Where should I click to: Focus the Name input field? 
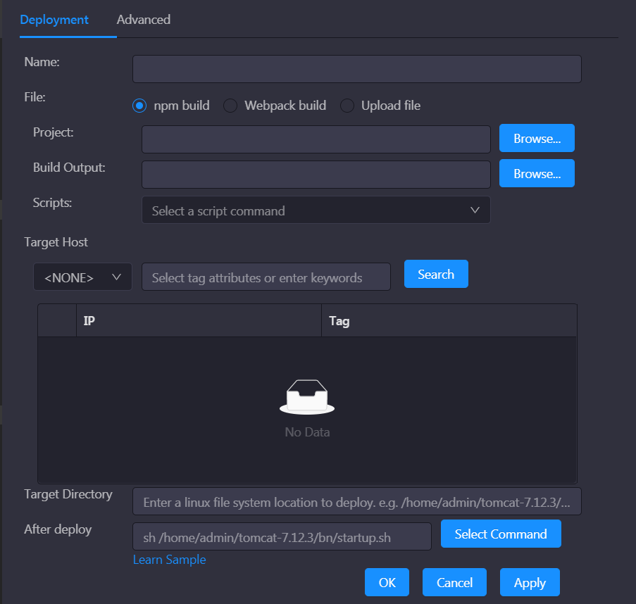[356, 70]
